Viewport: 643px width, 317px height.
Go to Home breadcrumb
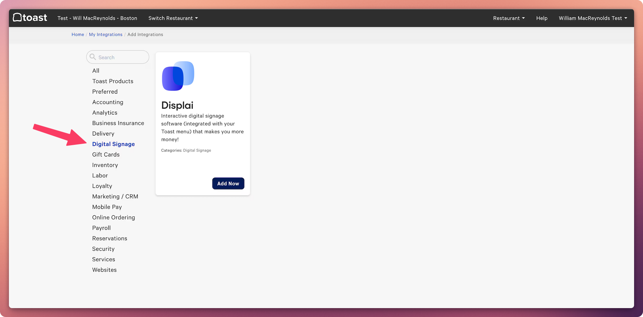tap(78, 35)
